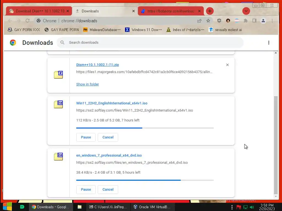Open the Windows Start menu

point(7,207)
